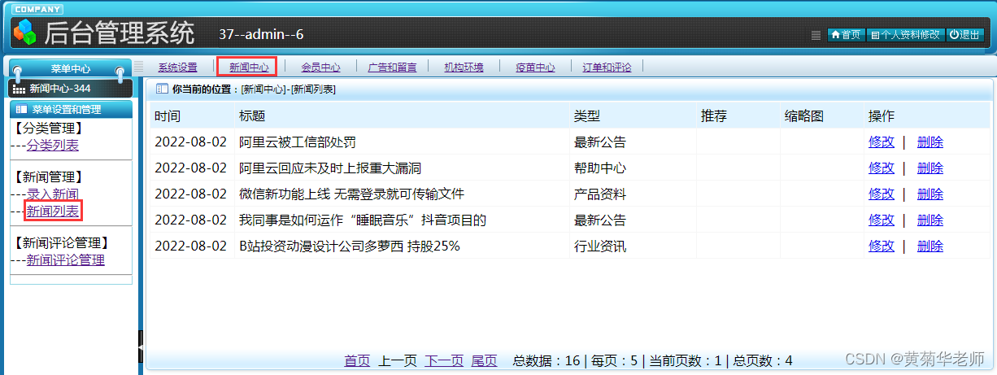Click the dotted grid icon beside 新闻中心-344
This screenshot has width=997, height=375.
(20, 89)
